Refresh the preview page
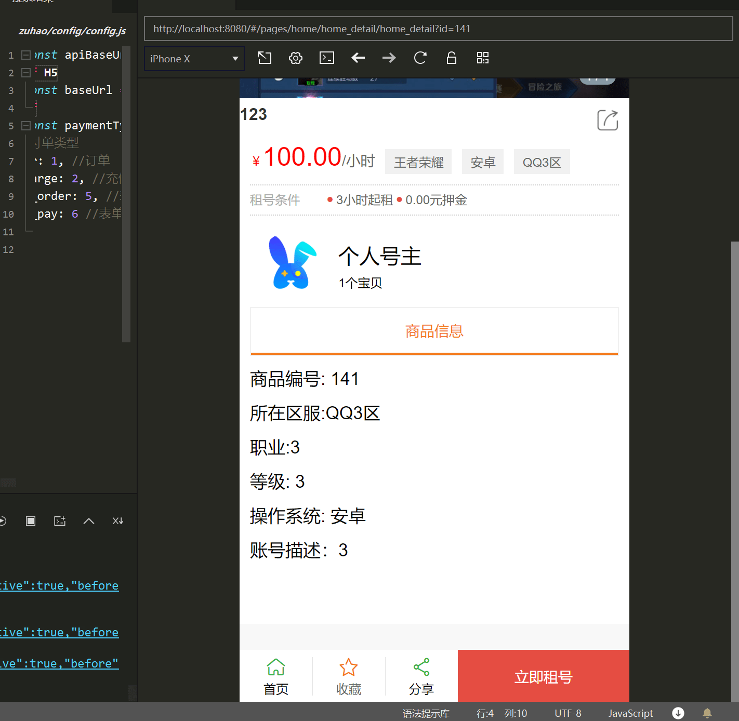Image resolution: width=739 pixels, height=721 pixels. pos(420,58)
